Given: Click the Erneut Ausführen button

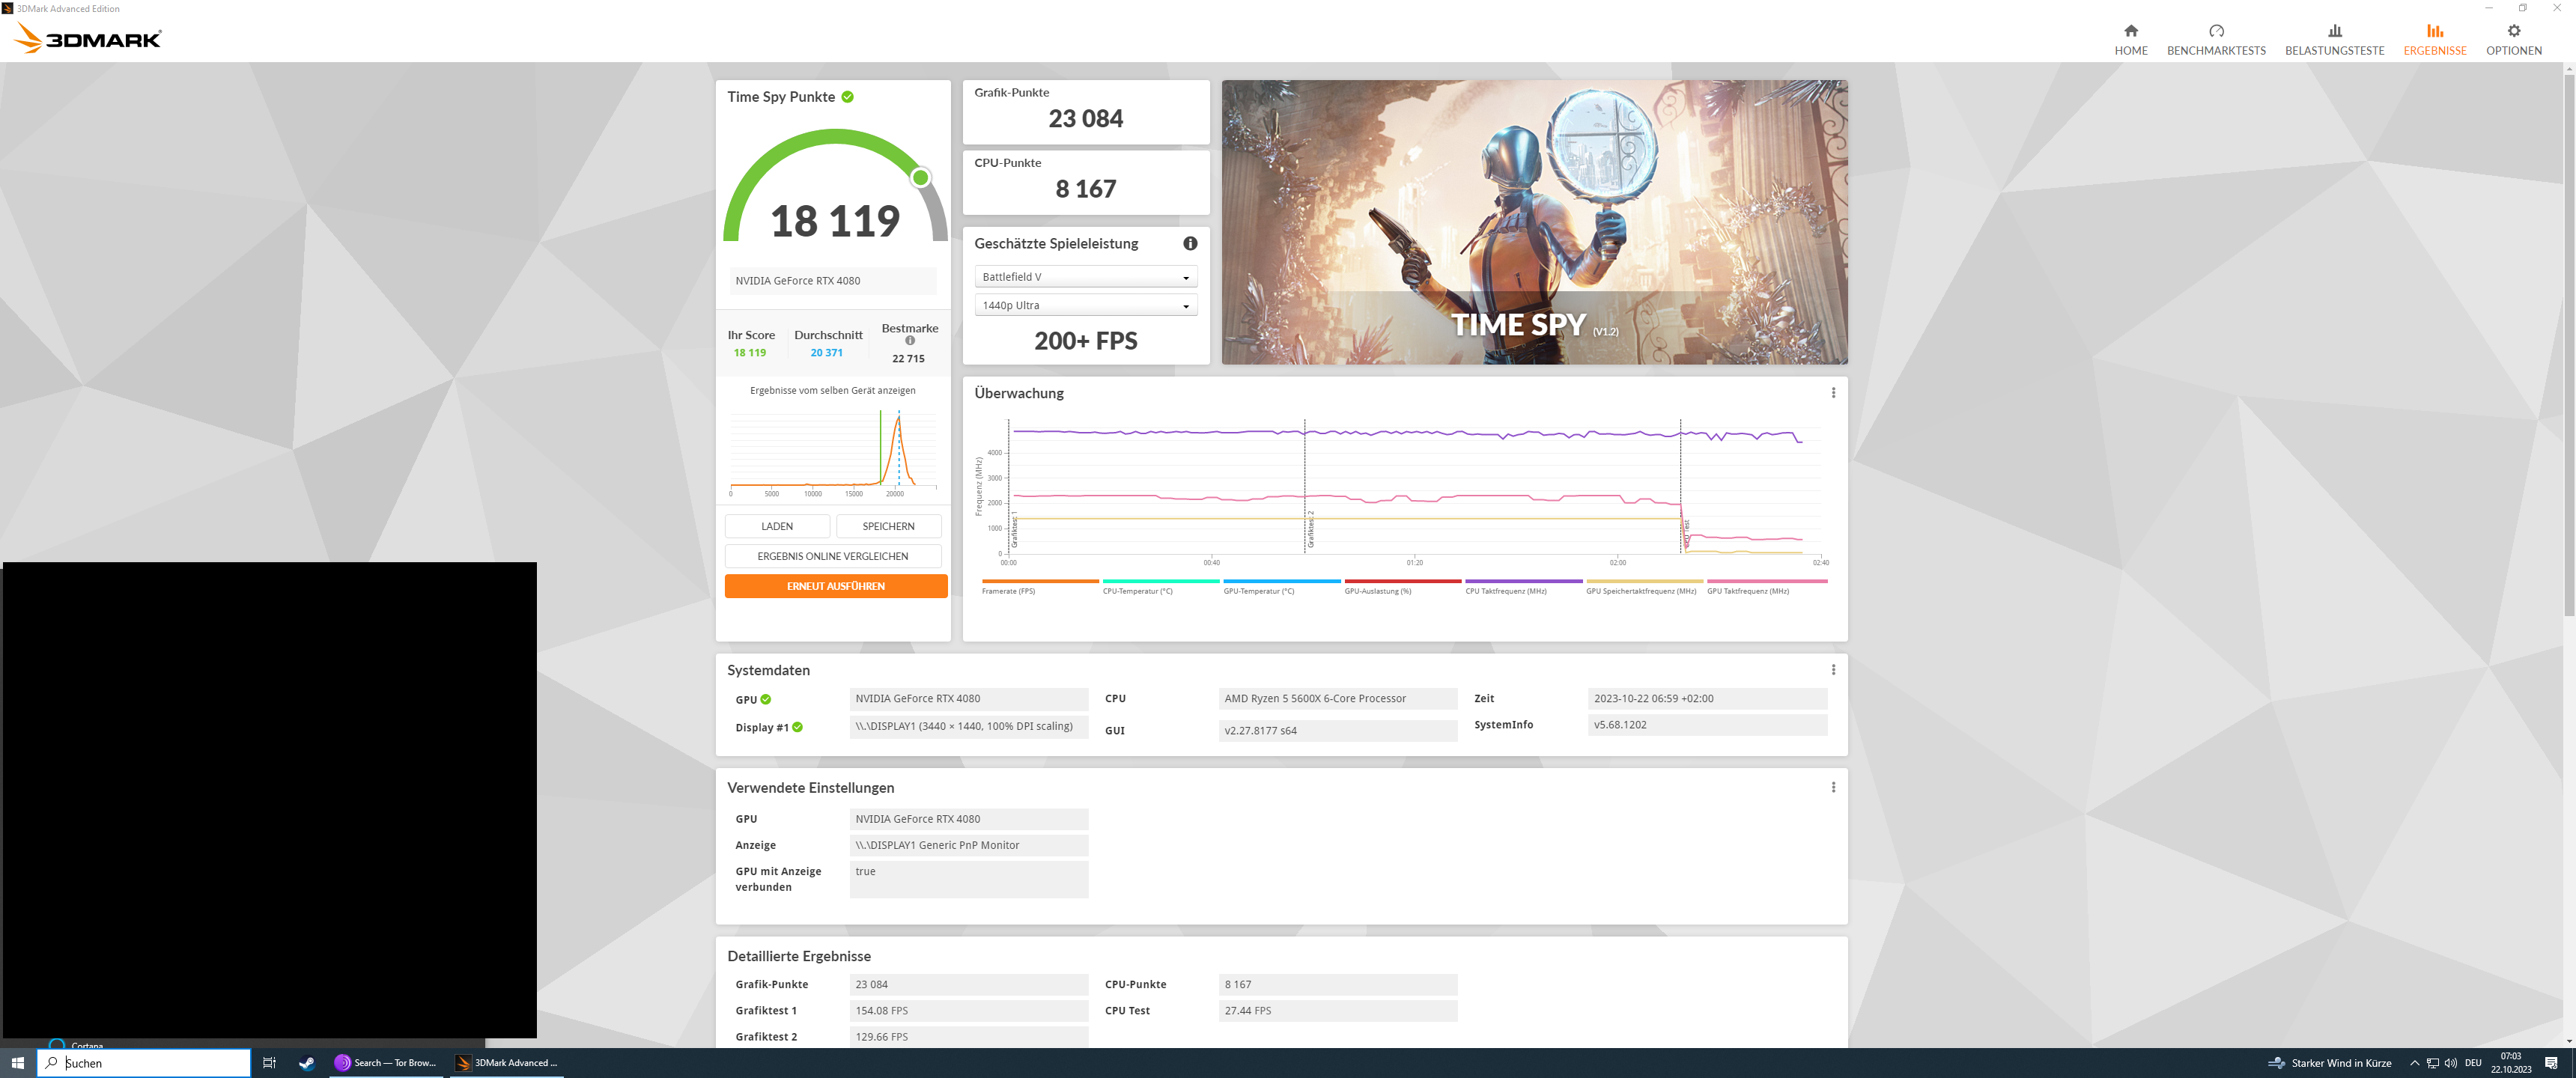Looking at the screenshot, I should pyautogui.click(x=835, y=586).
